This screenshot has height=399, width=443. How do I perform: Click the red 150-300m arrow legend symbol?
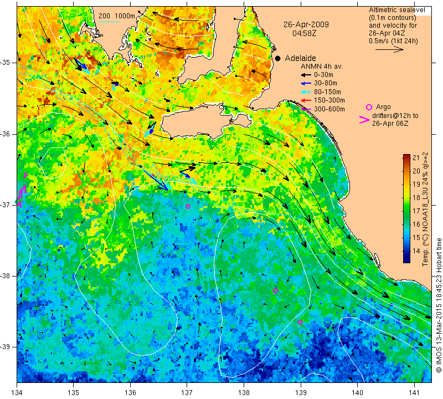tap(306, 100)
